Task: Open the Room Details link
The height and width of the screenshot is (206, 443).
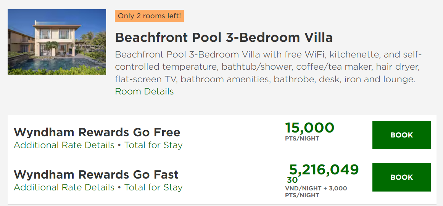Action: (x=144, y=91)
